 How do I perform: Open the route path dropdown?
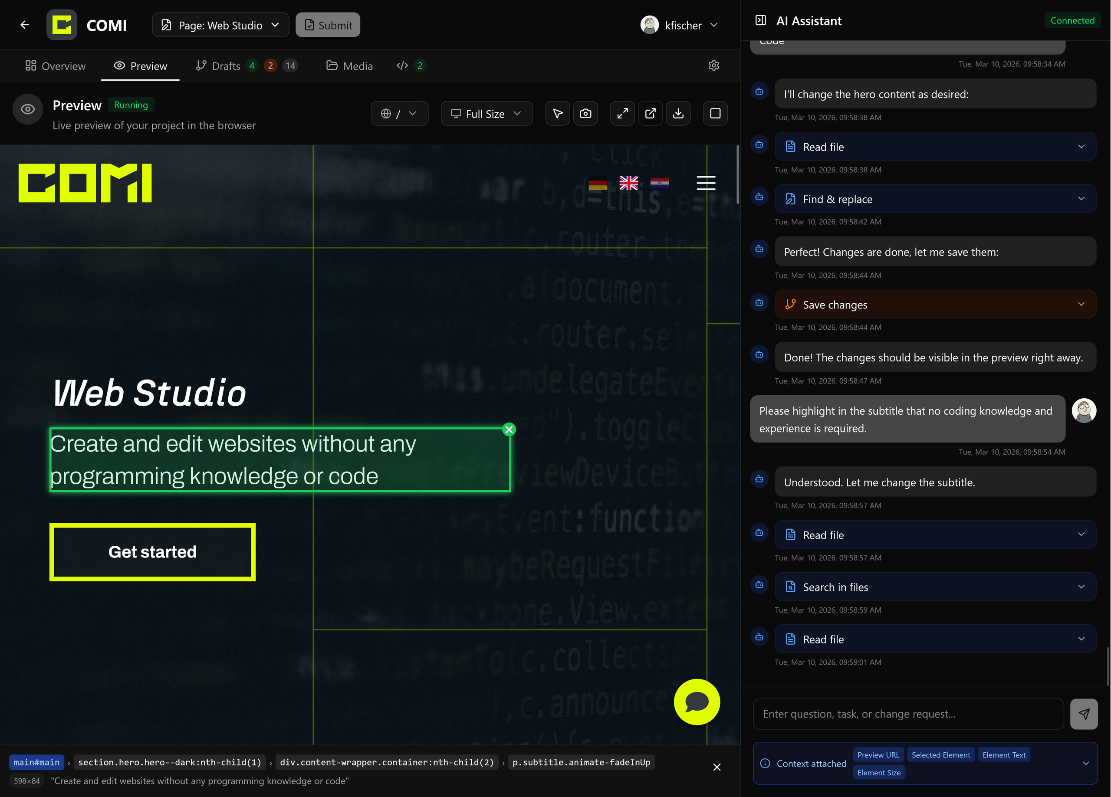399,114
